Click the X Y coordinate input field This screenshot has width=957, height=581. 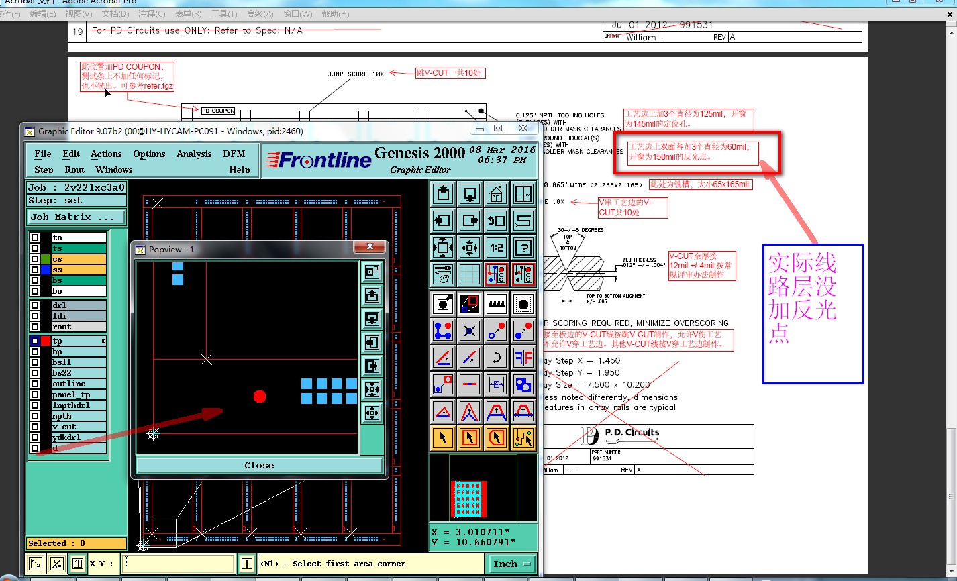point(178,564)
